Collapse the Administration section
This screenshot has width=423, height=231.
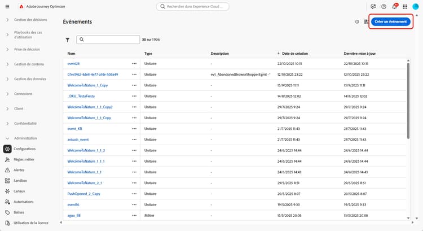pos(7,138)
